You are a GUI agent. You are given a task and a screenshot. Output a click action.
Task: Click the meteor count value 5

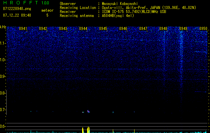47,15
